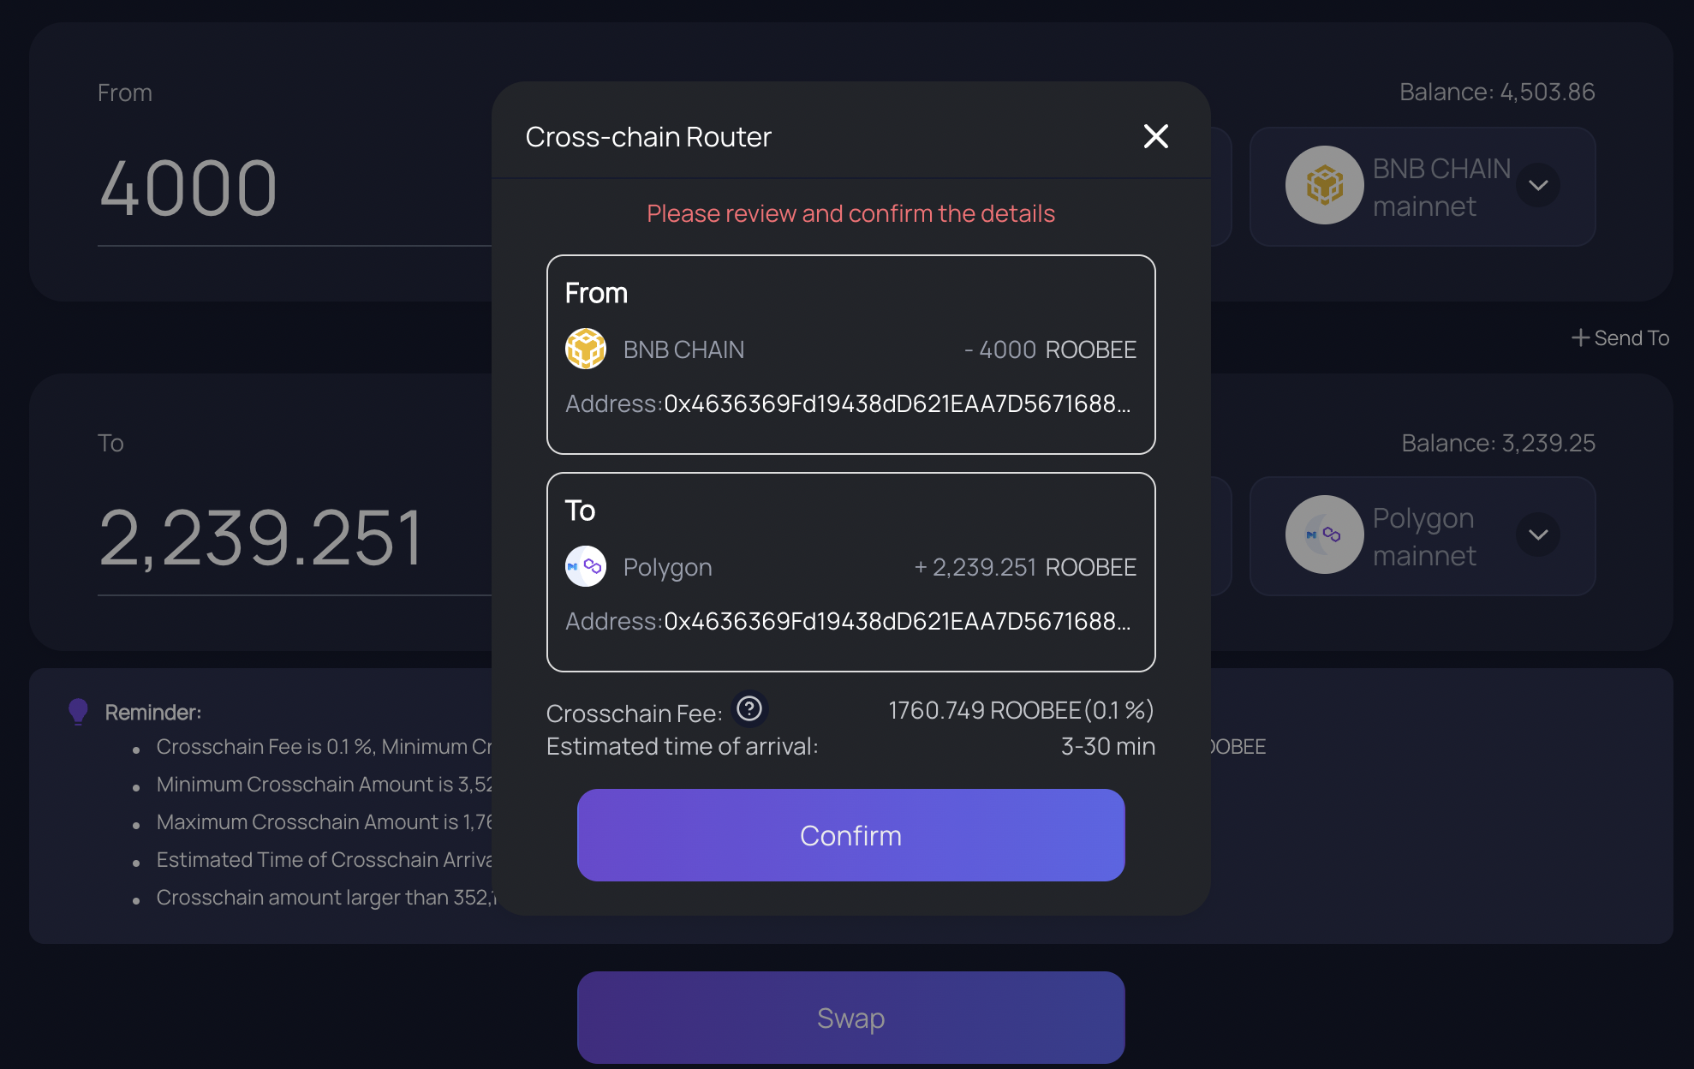The image size is (1694, 1069).
Task: Click the Swap button
Action: 851,1018
